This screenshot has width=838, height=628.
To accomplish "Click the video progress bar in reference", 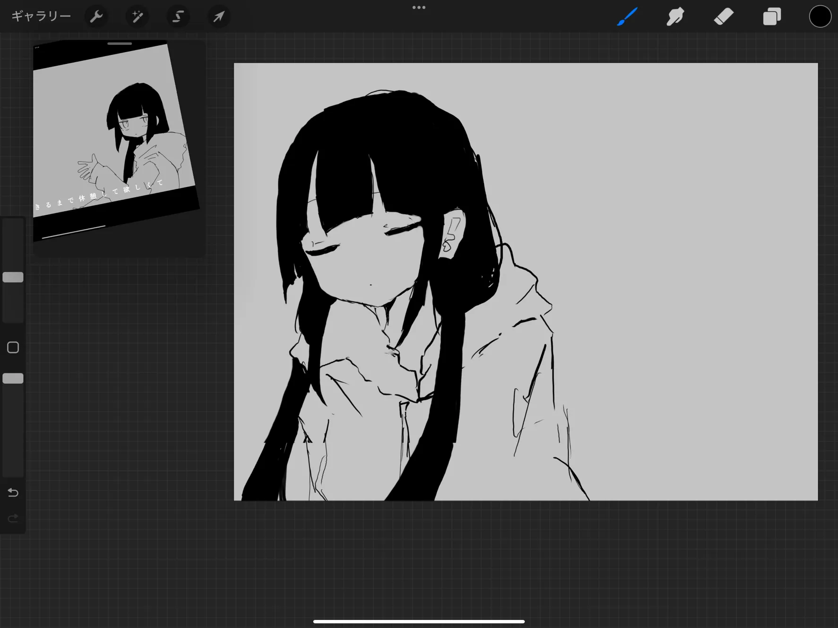I will 74,232.
